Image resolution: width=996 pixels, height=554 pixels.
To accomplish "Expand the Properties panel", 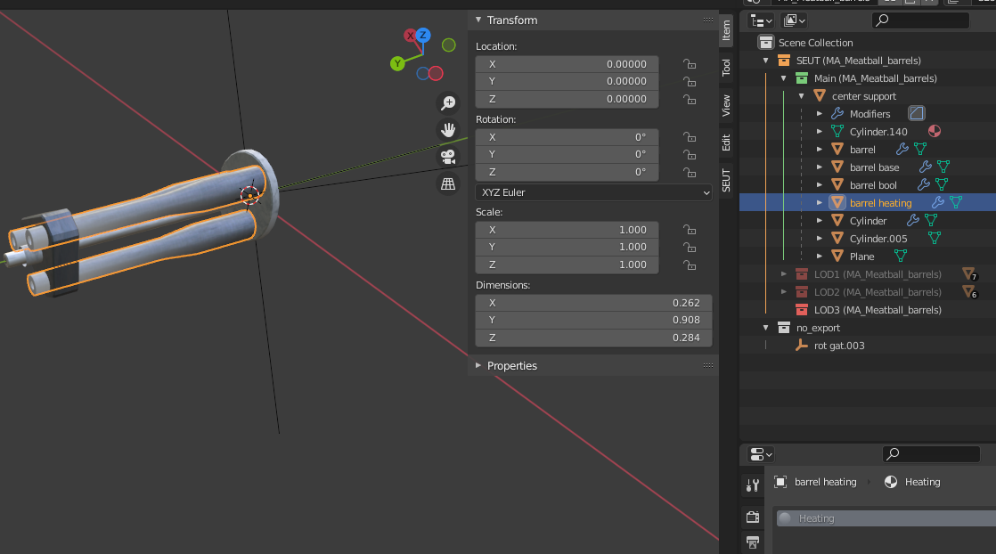I will coord(478,366).
